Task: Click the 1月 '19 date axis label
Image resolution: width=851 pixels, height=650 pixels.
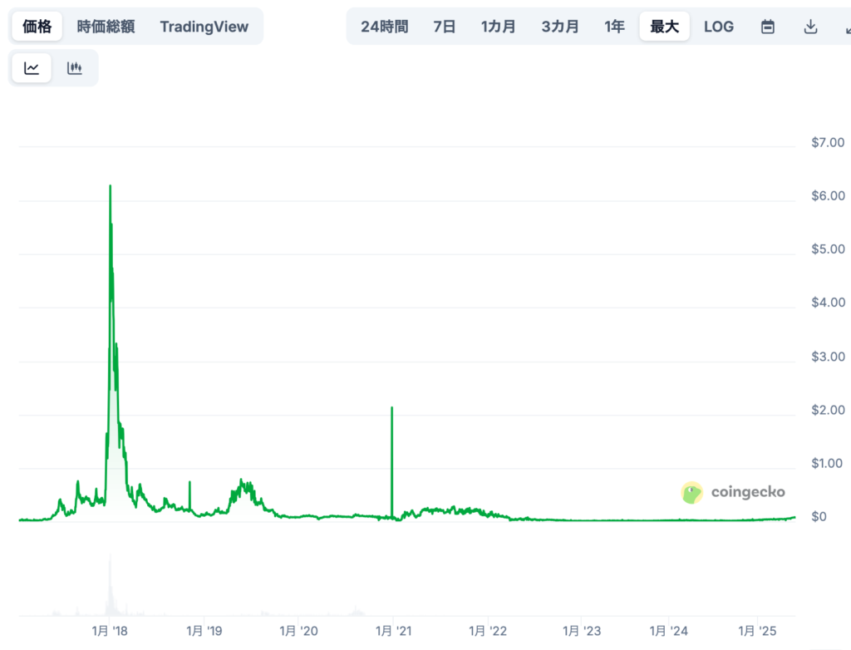Action: (x=204, y=630)
